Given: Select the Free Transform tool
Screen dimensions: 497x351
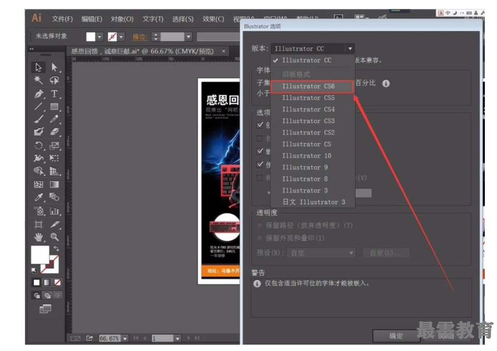Looking at the screenshot, I should click(54, 158).
